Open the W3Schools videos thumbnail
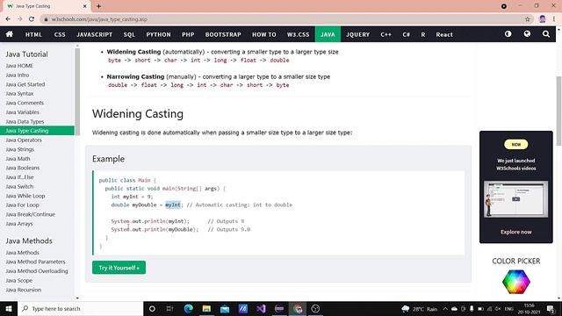The height and width of the screenshot is (316, 562). point(516,199)
